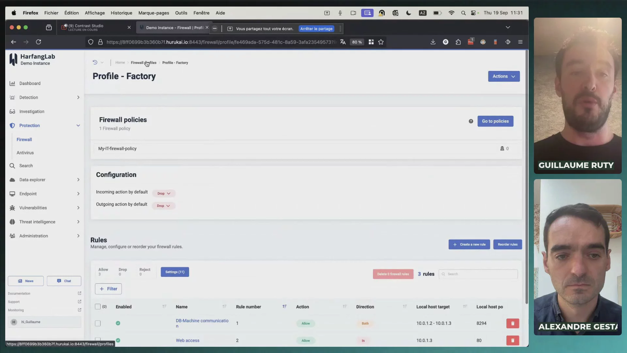This screenshot has width=627, height=353.
Task: Open Firefox hamburger application menu
Action: (521, 42)
